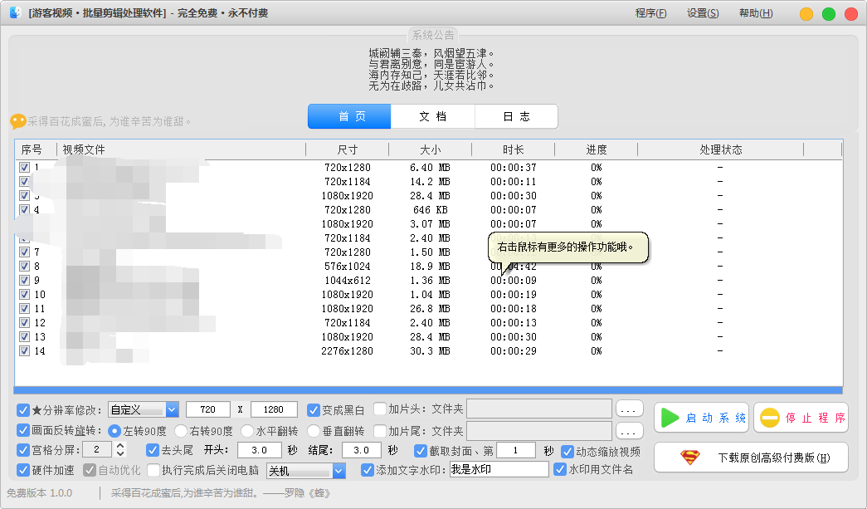Open the browse "..." icon for 加片尾 folder
The image size is (867, 509).
pyautogui.click(x=628, y=431)
